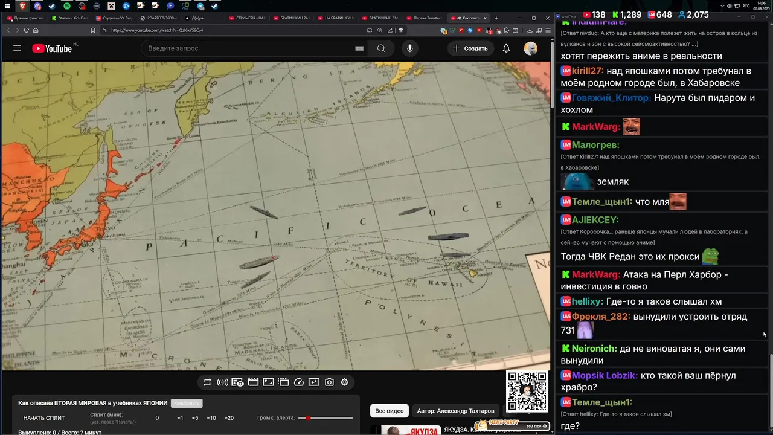Take a screenshot with the camera icon
Screen dimensions: 773x435
329,382
